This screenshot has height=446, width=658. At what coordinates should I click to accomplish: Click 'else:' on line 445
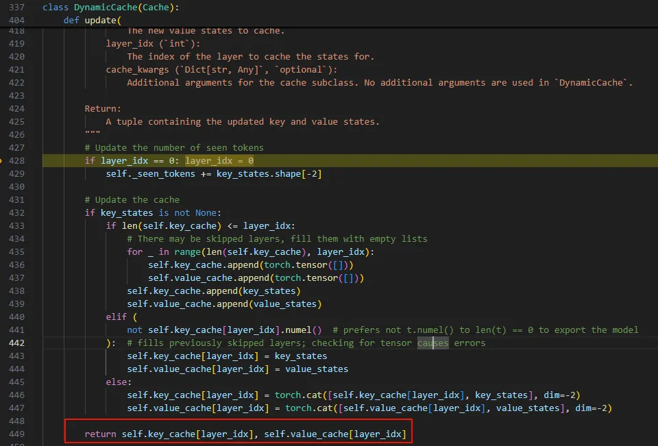point(119,382)
